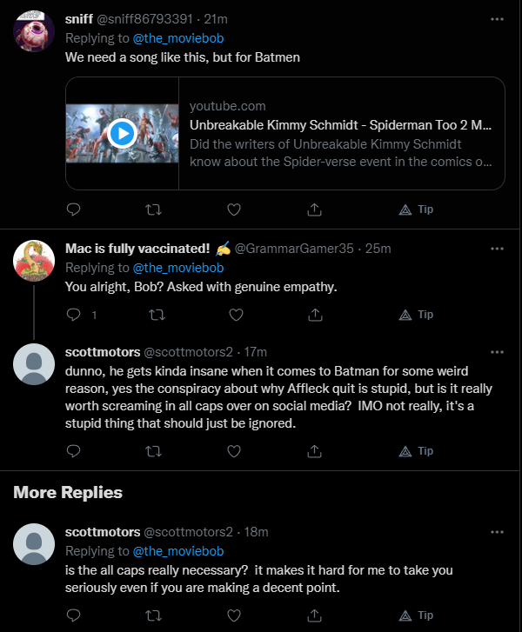Open more options on Mac's tweet
The image size is (522, 632).
pos(497,248)
